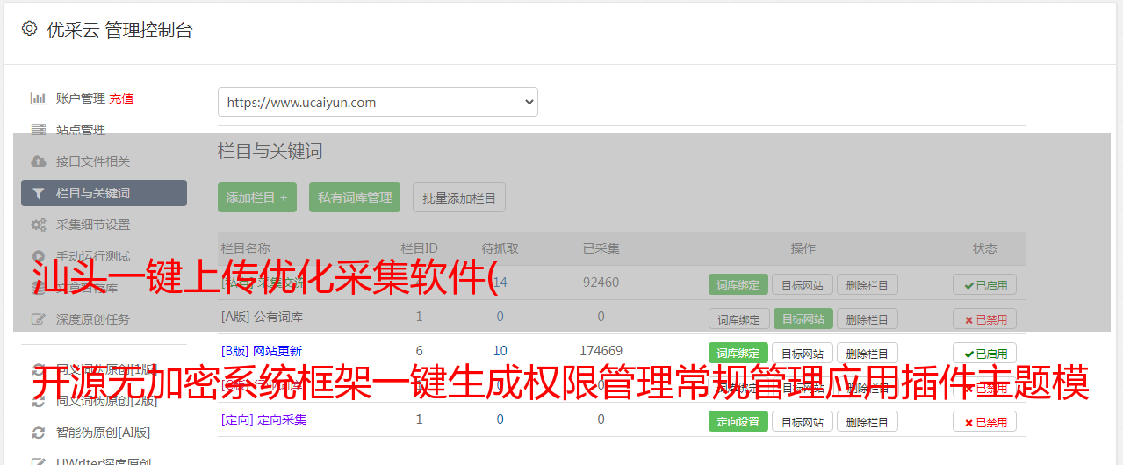Click the 私有词库管理 button
This screenshot has width=1123, height=465.
(x=356, y=197)
